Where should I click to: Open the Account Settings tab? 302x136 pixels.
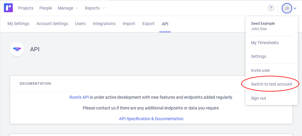tap(52, 24)
